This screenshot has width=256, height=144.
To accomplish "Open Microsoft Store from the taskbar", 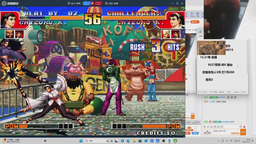I will [140, 141].
